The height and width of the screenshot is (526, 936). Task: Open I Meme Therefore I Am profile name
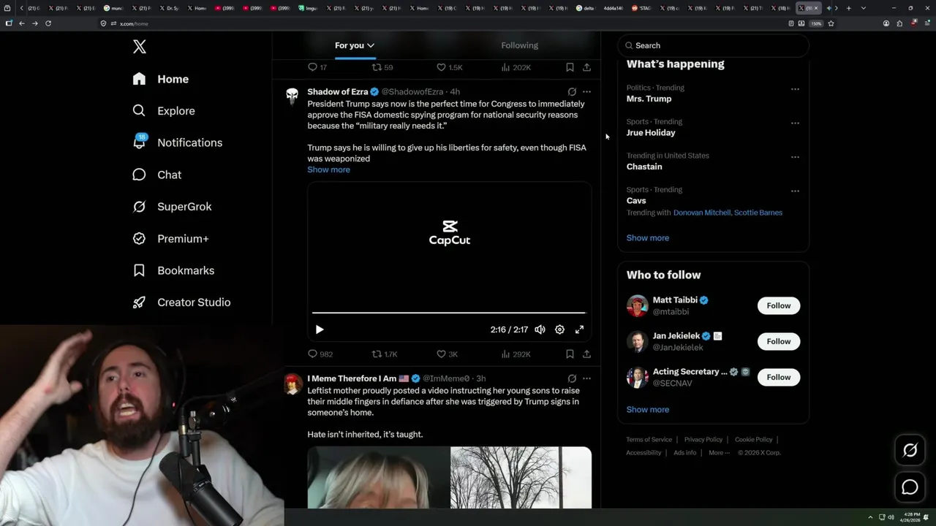click(352, 378)
